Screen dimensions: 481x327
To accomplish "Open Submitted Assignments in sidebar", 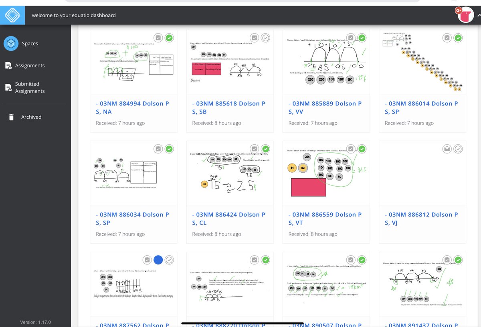I will point(30,87).
